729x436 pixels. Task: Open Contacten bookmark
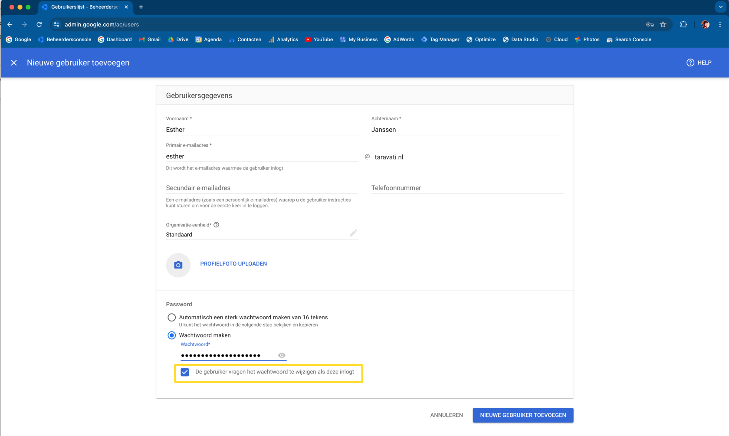tap(245, 39)
